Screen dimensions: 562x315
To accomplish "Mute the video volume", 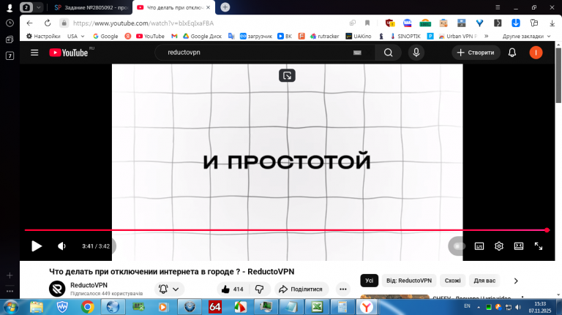I will (61, 246).
